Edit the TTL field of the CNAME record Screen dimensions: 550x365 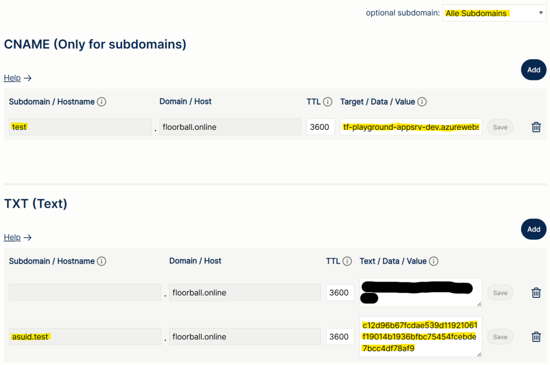321,127
